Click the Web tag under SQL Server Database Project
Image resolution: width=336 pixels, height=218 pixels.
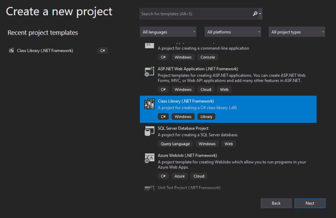click(229, 144)
